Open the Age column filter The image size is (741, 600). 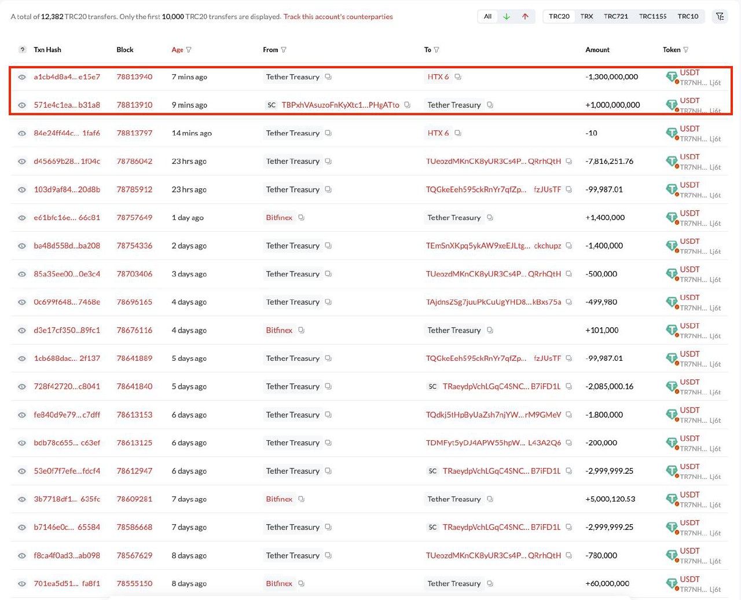pos(189,50)
